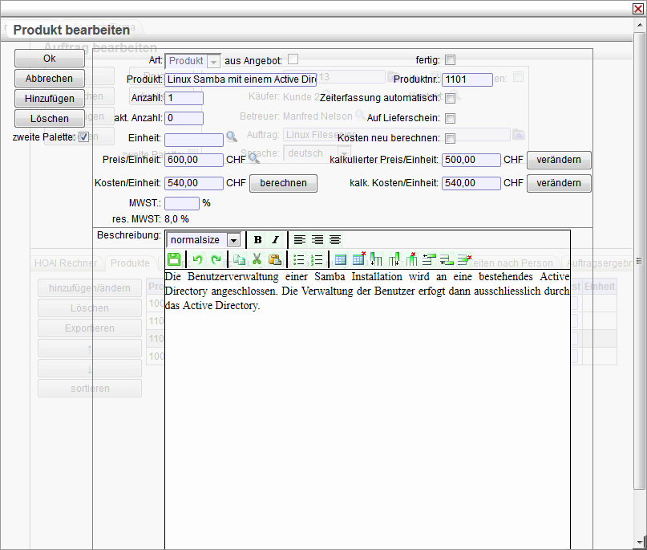Insert a bulleted list

click(298, 259)
